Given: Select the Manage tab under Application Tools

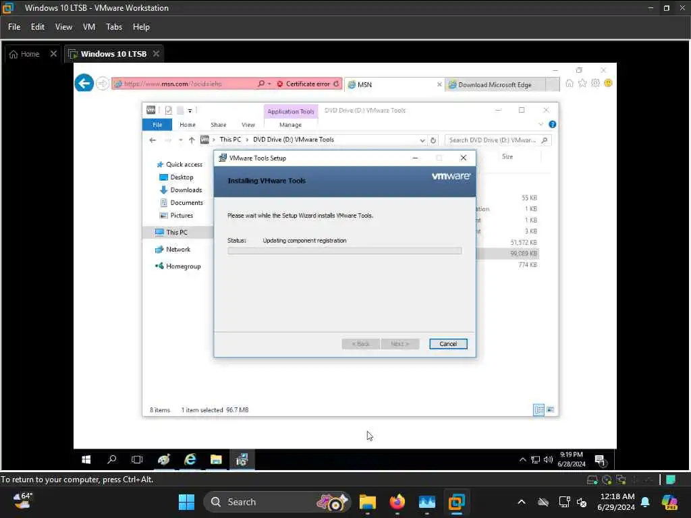Looking at the screenshot, I should (x=290, y=125).
